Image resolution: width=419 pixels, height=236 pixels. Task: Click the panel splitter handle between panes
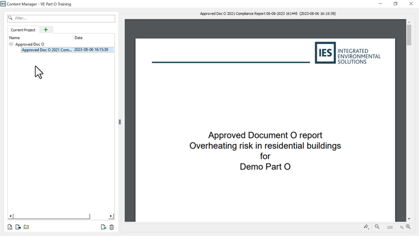pyautogui.click(x=119, y=122)
